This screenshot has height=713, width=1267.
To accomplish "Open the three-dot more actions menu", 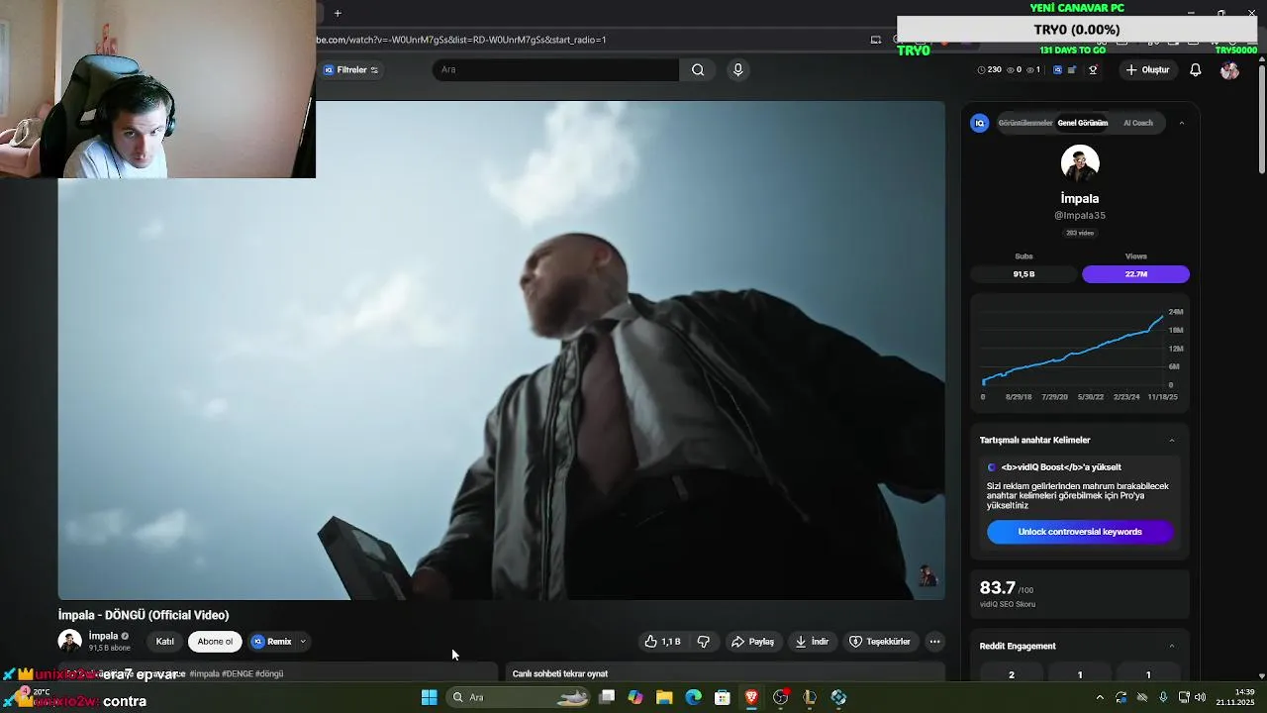I will pos(934,642).
